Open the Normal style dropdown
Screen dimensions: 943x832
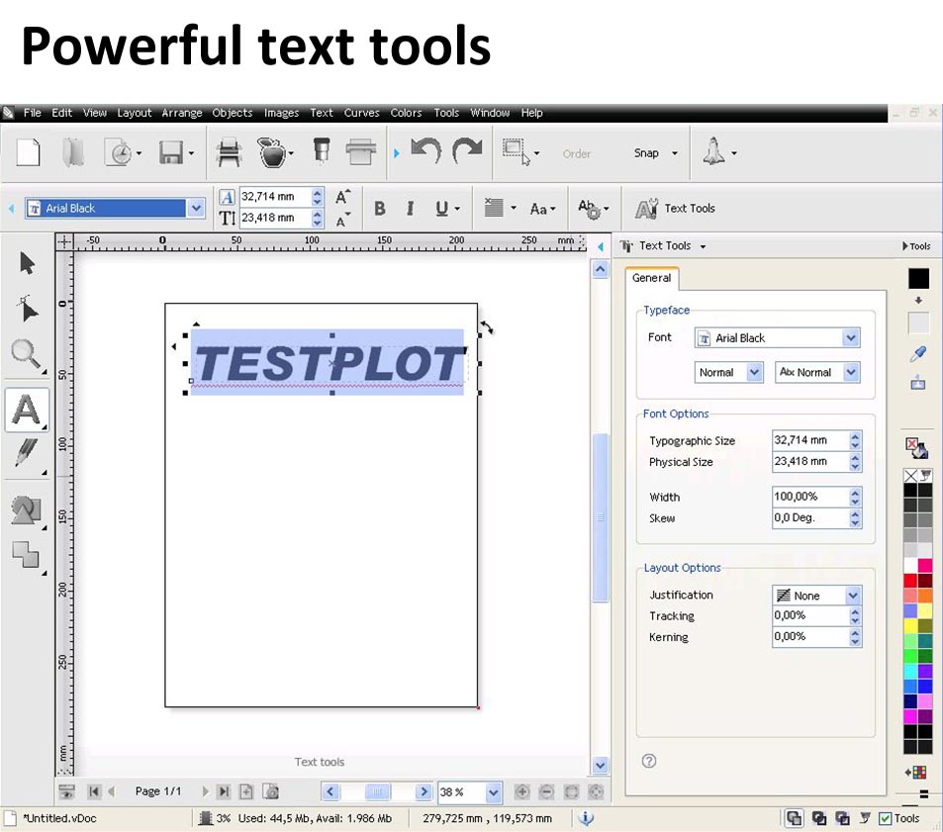pyautogui.click(x=754, y=372)
